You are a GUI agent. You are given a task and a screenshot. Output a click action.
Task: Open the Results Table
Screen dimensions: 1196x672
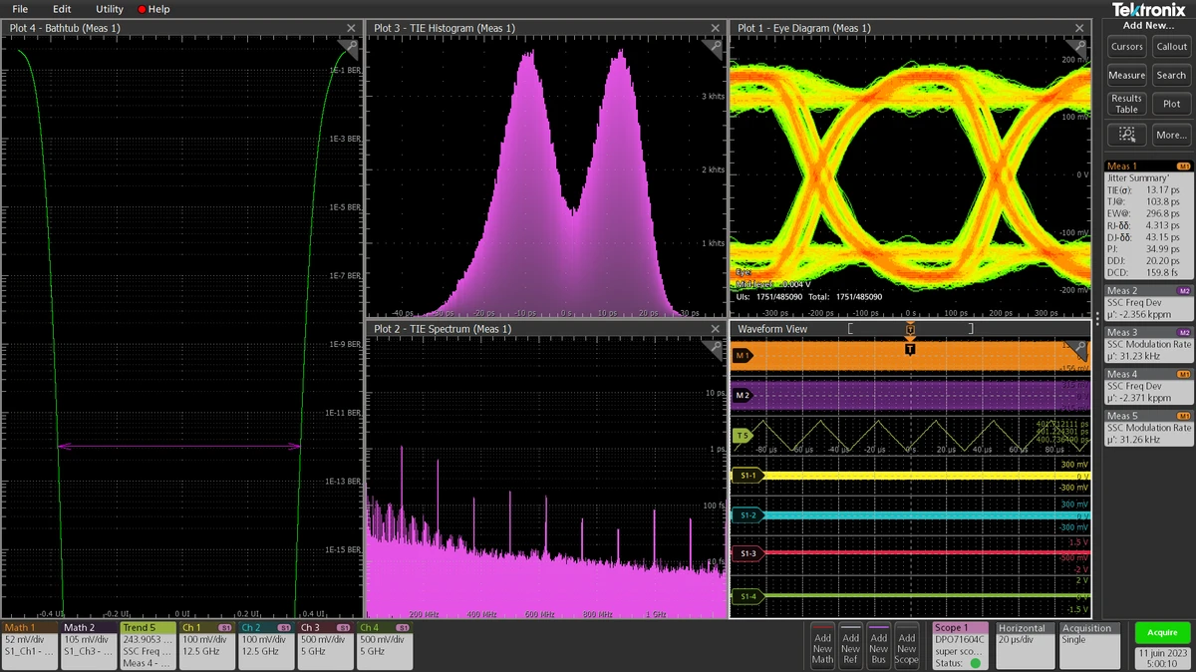[1126, 104]
